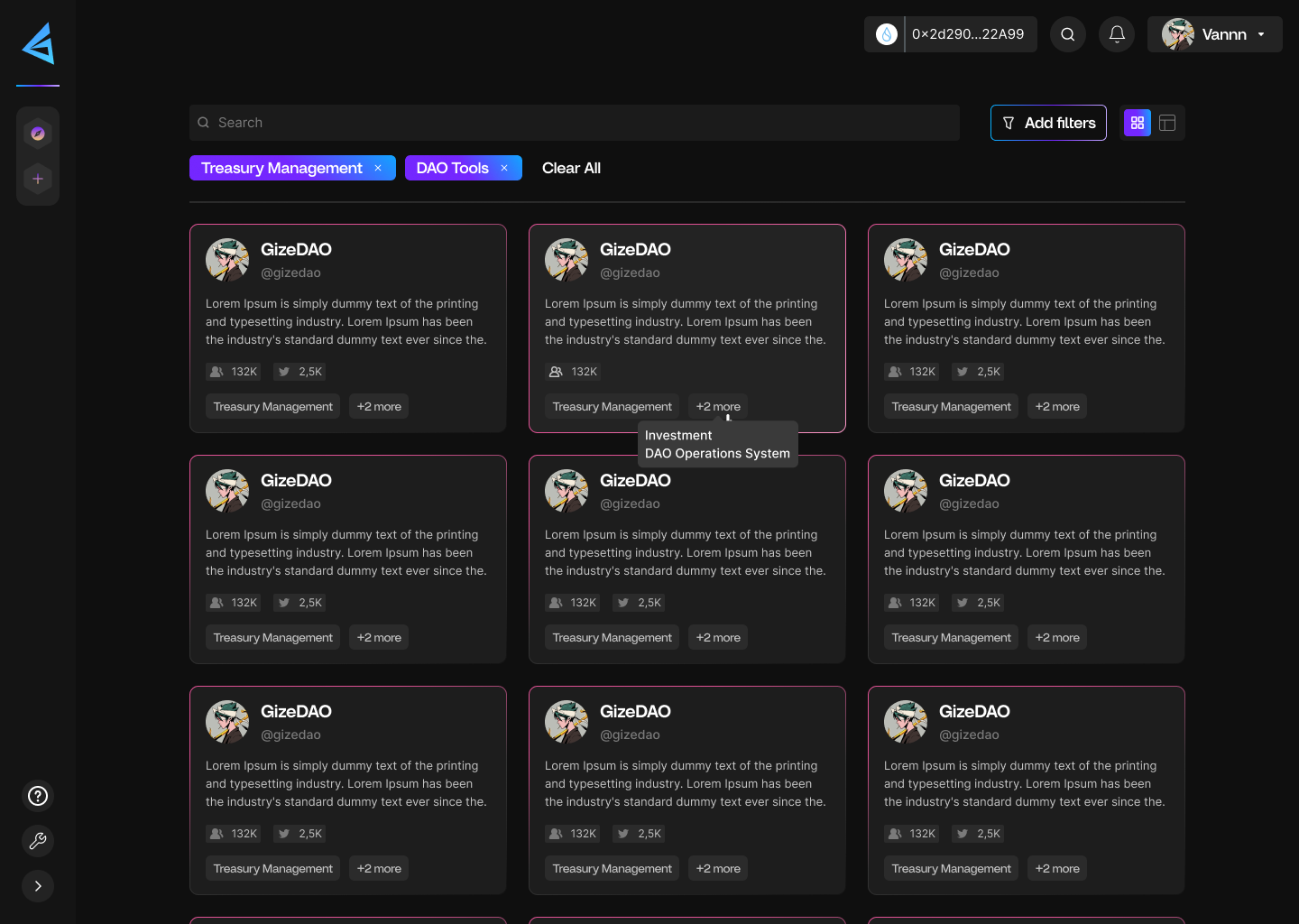Open notifications bell
The image size is (1299, 924).
click(1117, 34)
